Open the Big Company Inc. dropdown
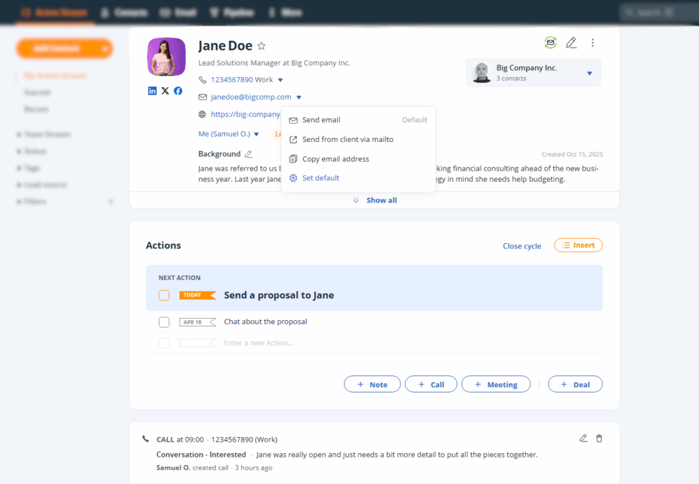 pyautogui.click(x=590, y=72)
